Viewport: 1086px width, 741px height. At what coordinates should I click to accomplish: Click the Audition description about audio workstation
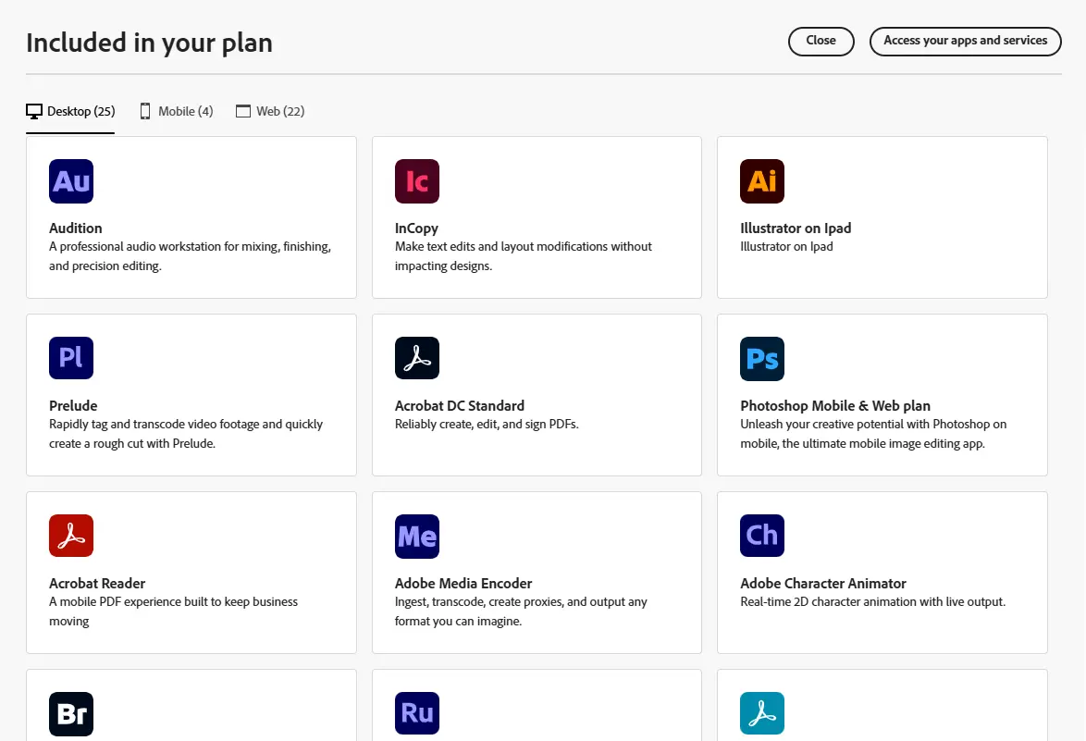(x=190, y=256)
